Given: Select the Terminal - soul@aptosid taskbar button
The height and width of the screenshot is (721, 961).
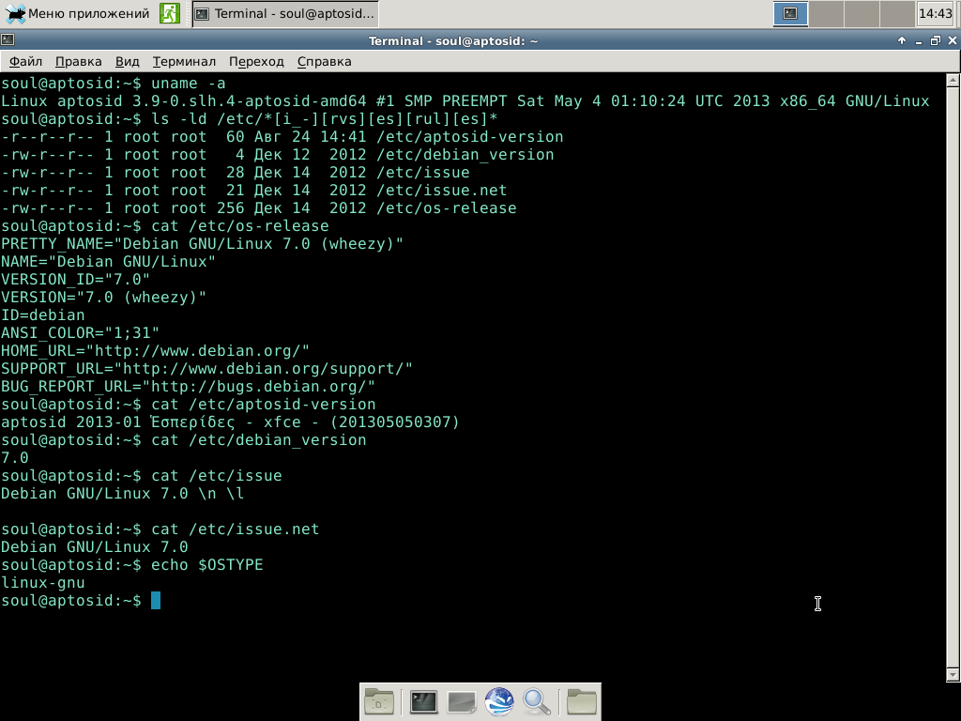Looking at the screenshot, I should (285, 13).
